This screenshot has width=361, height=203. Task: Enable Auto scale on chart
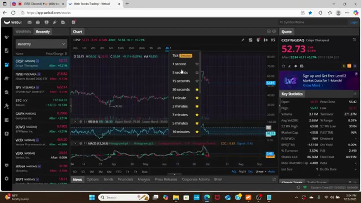272,171
